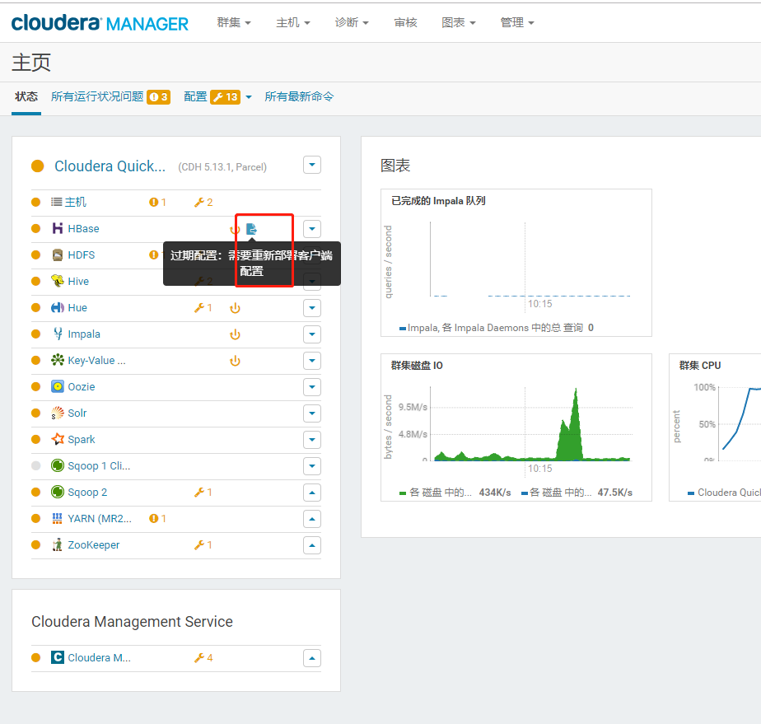
Task: Open the Cloudera Management Service actions dropdown
Action: pyautogui.click(x=312, y=658)
